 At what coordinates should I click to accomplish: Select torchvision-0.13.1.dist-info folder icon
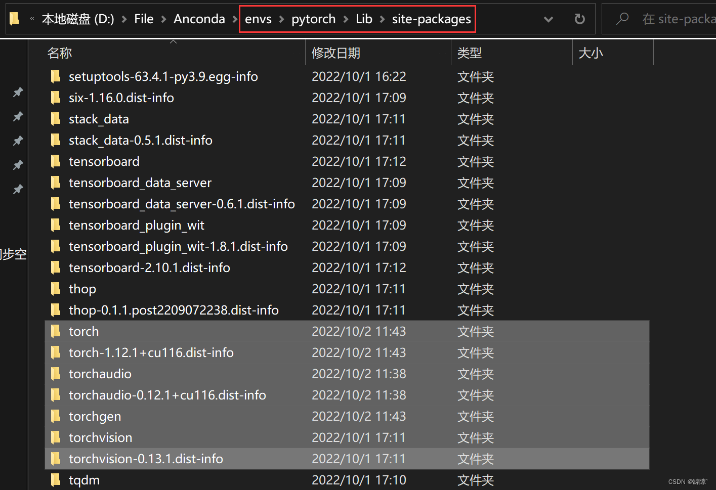pos(56,459)
